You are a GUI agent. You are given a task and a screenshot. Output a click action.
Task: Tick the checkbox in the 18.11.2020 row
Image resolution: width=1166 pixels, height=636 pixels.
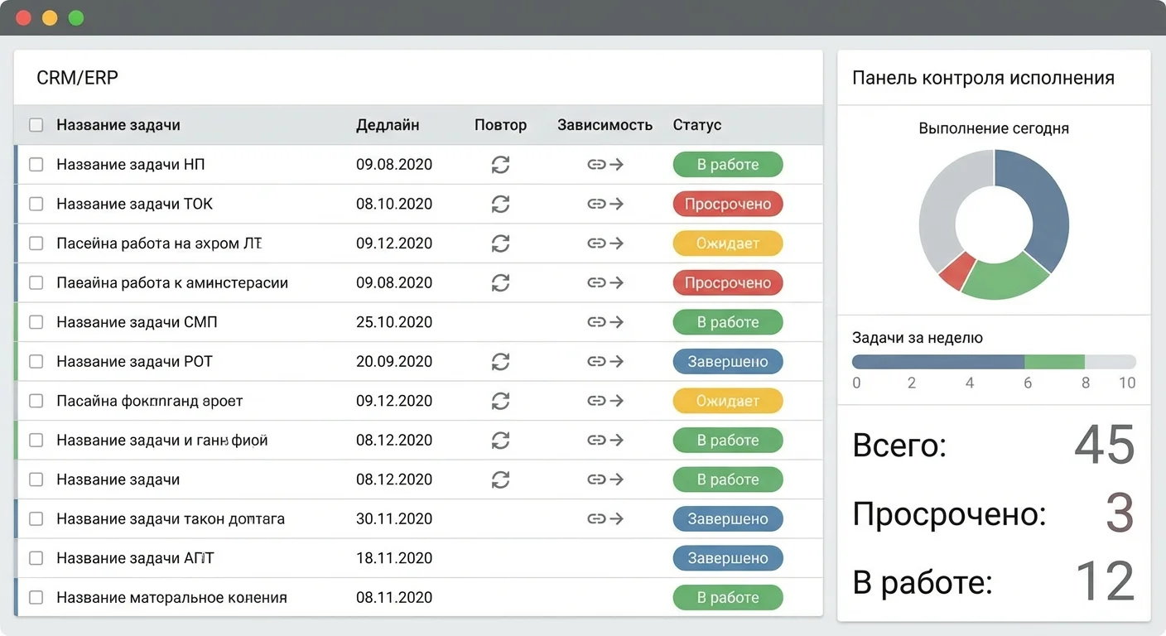click(36, 558)
